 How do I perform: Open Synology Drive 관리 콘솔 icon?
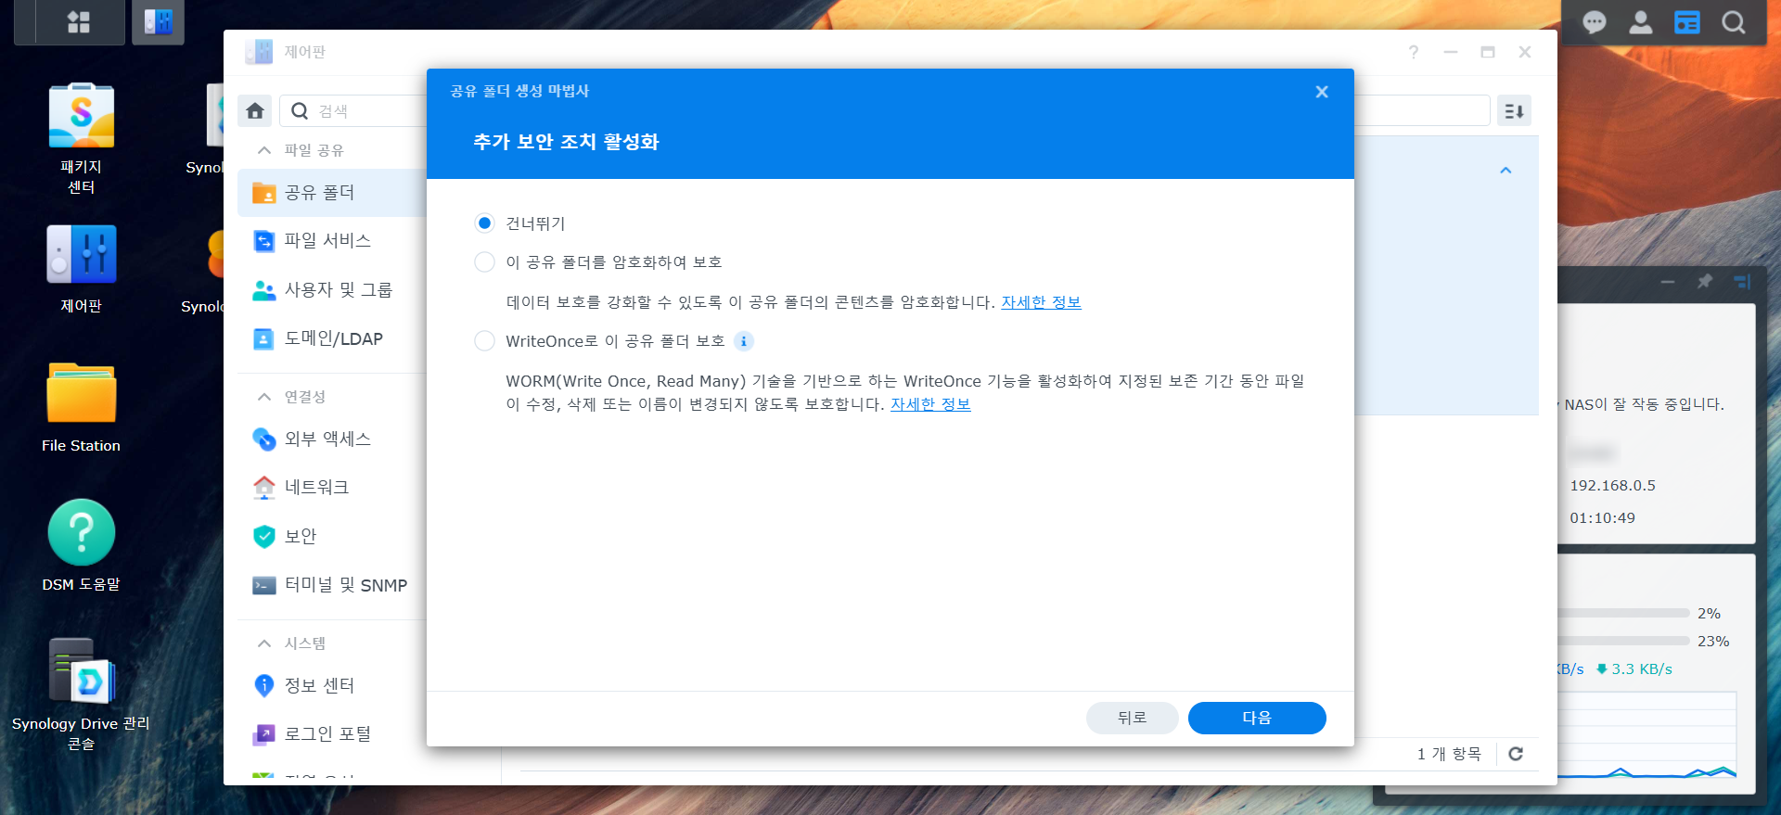click(x=81, y=694)
